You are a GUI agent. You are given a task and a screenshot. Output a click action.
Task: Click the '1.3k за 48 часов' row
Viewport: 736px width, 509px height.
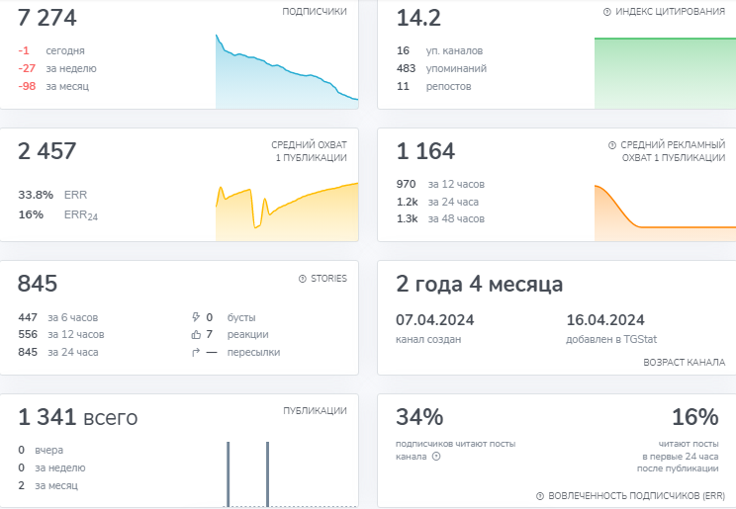[440, 219]
